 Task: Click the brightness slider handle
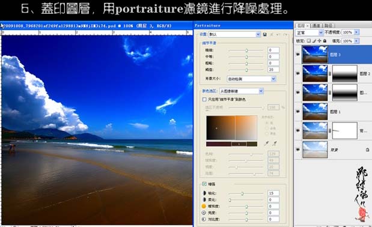coord(246,213)
